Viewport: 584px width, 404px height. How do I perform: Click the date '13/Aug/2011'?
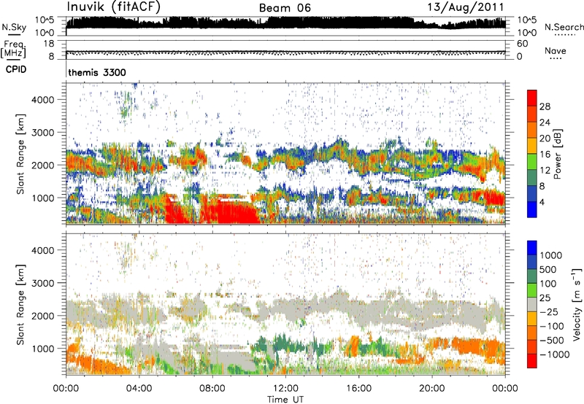click(466, 7)
